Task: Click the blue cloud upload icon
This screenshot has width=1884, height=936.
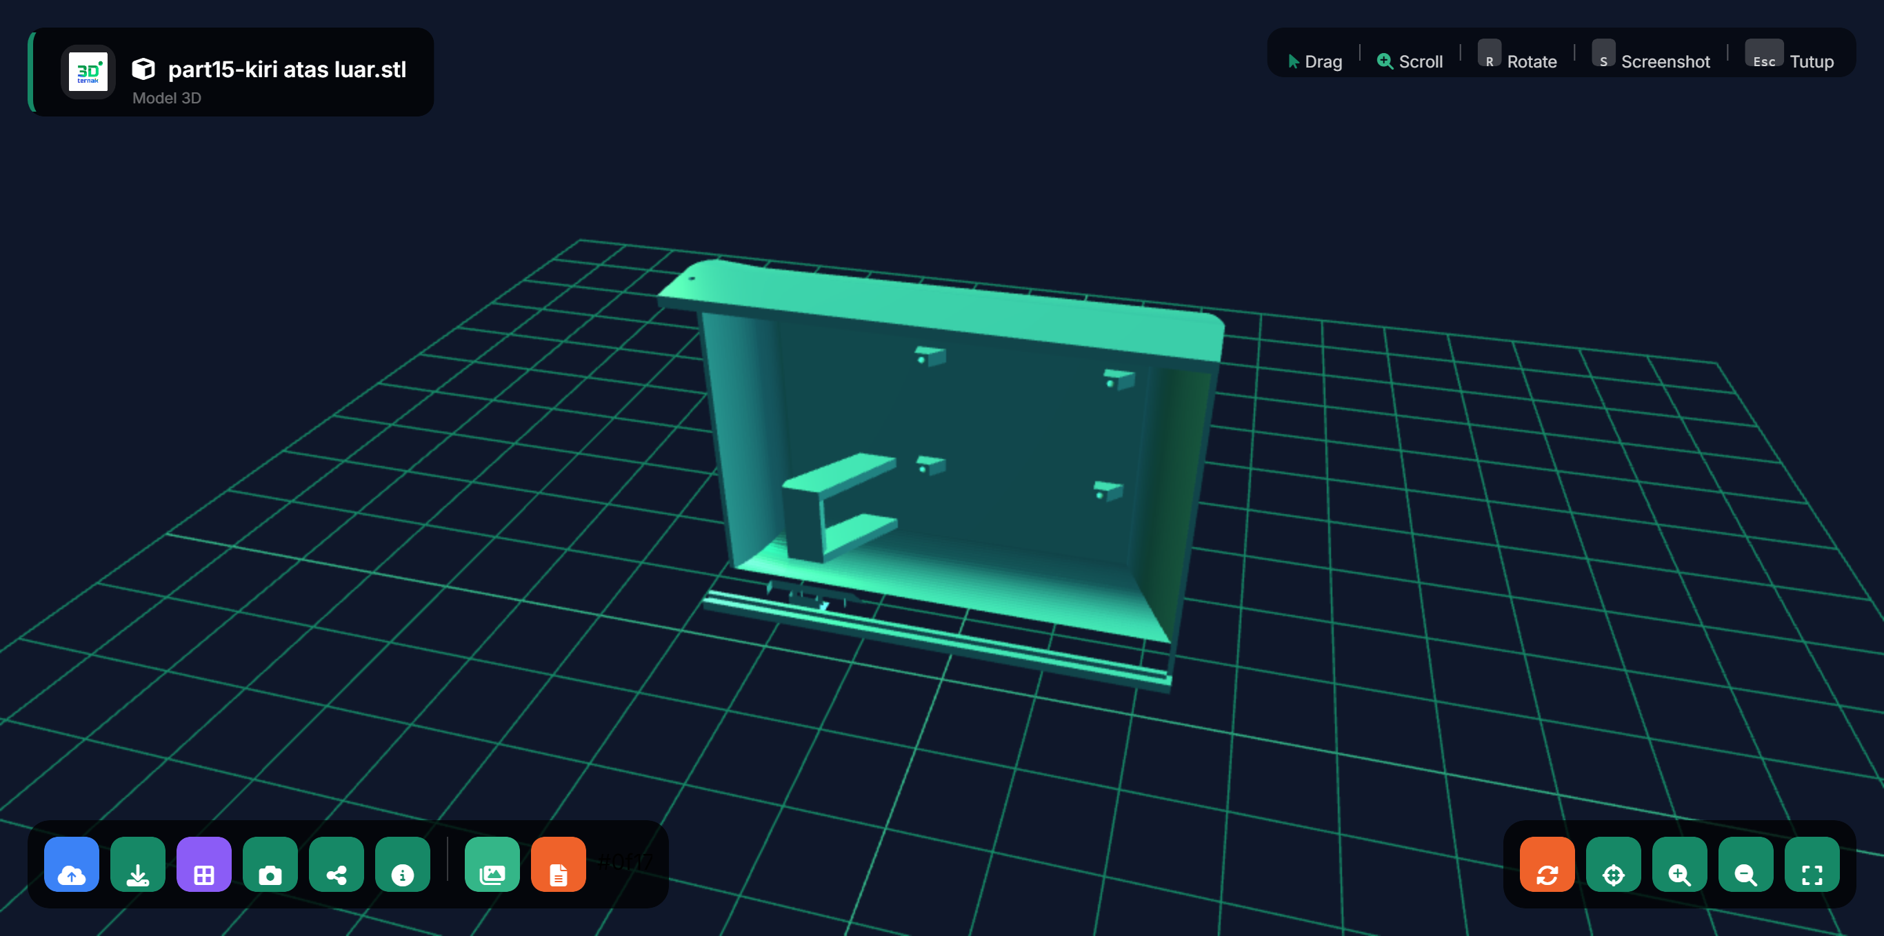Action: click(x=71, y=864)
